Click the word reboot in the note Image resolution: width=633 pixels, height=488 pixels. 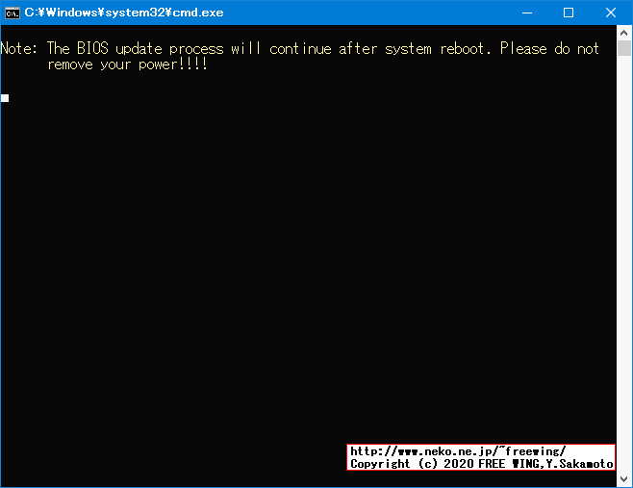[462, 49]
